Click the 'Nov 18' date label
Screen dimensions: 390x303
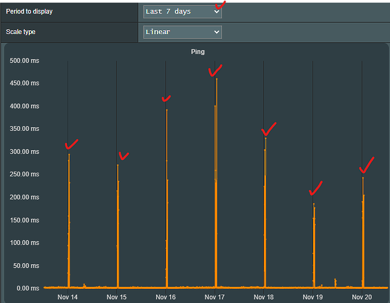pyautogui.click(x=263, y=297)
